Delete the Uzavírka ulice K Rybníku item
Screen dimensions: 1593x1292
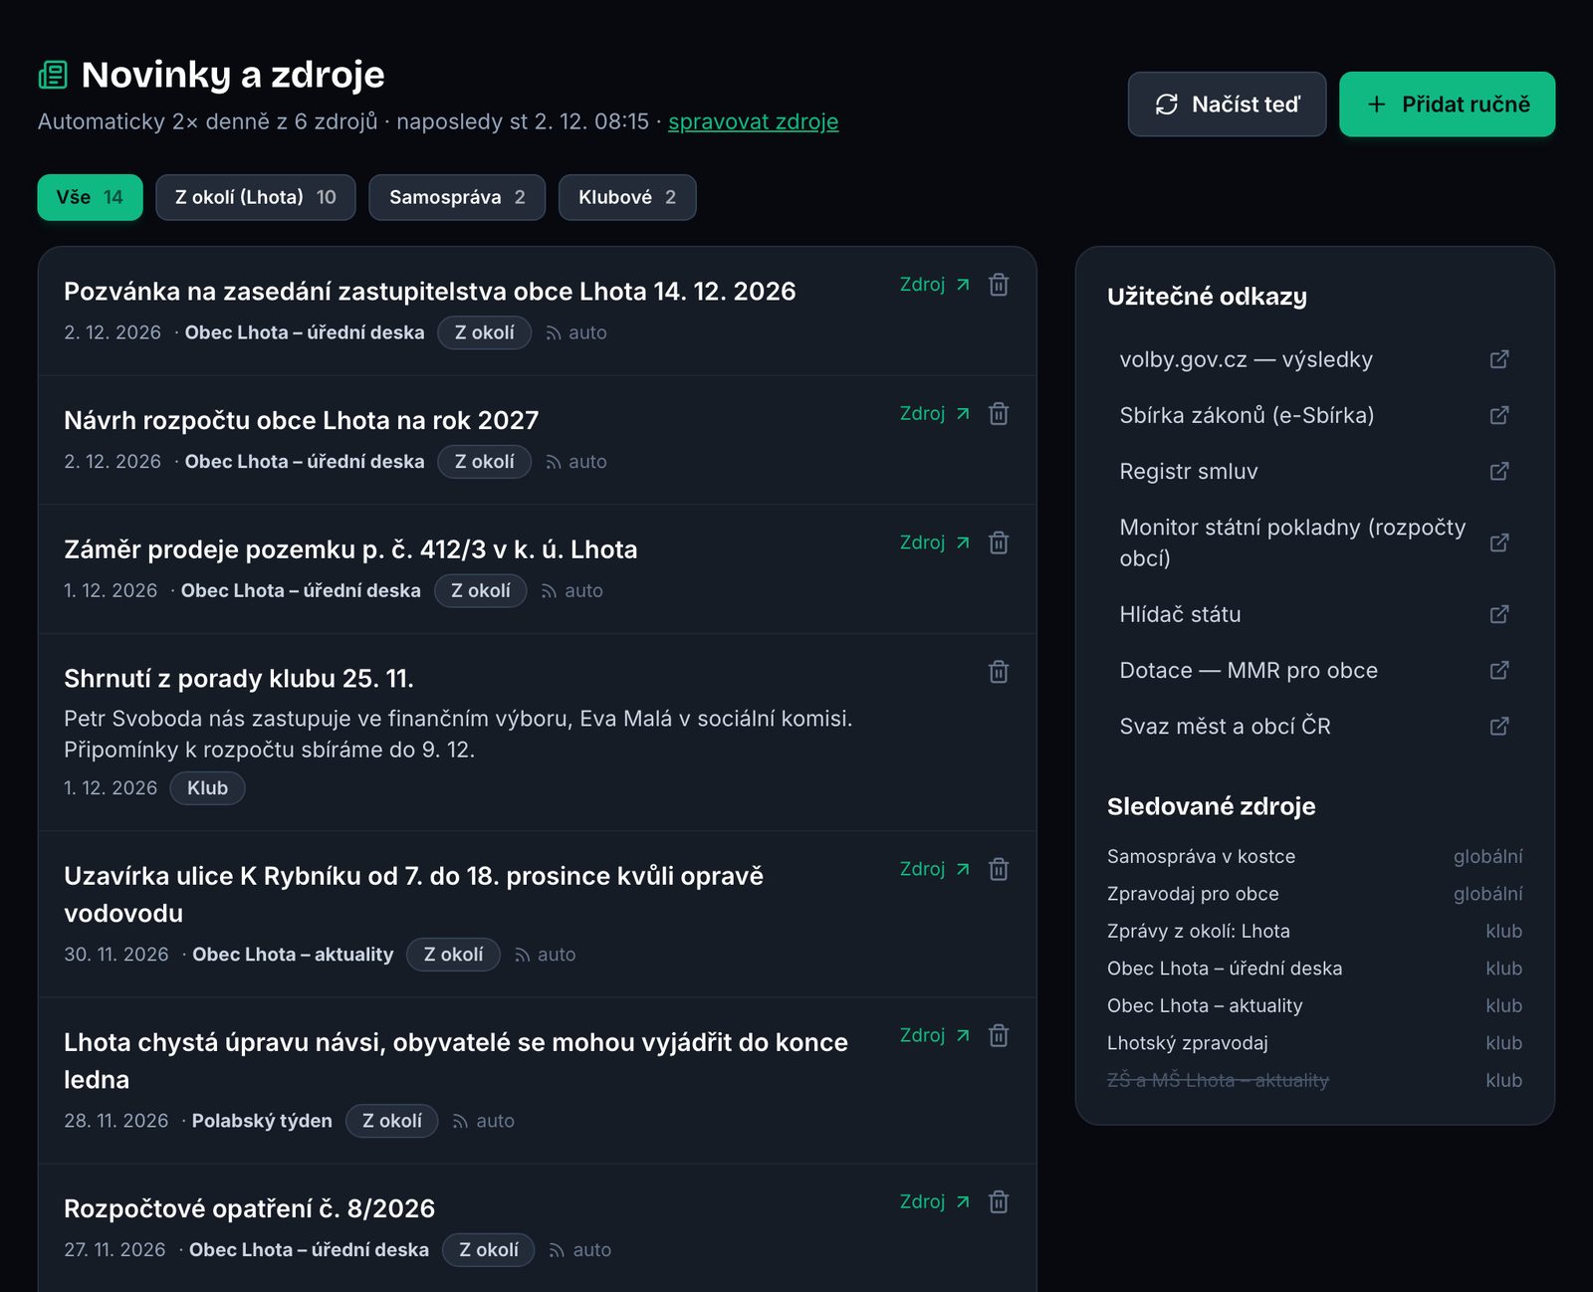(999, 869)
